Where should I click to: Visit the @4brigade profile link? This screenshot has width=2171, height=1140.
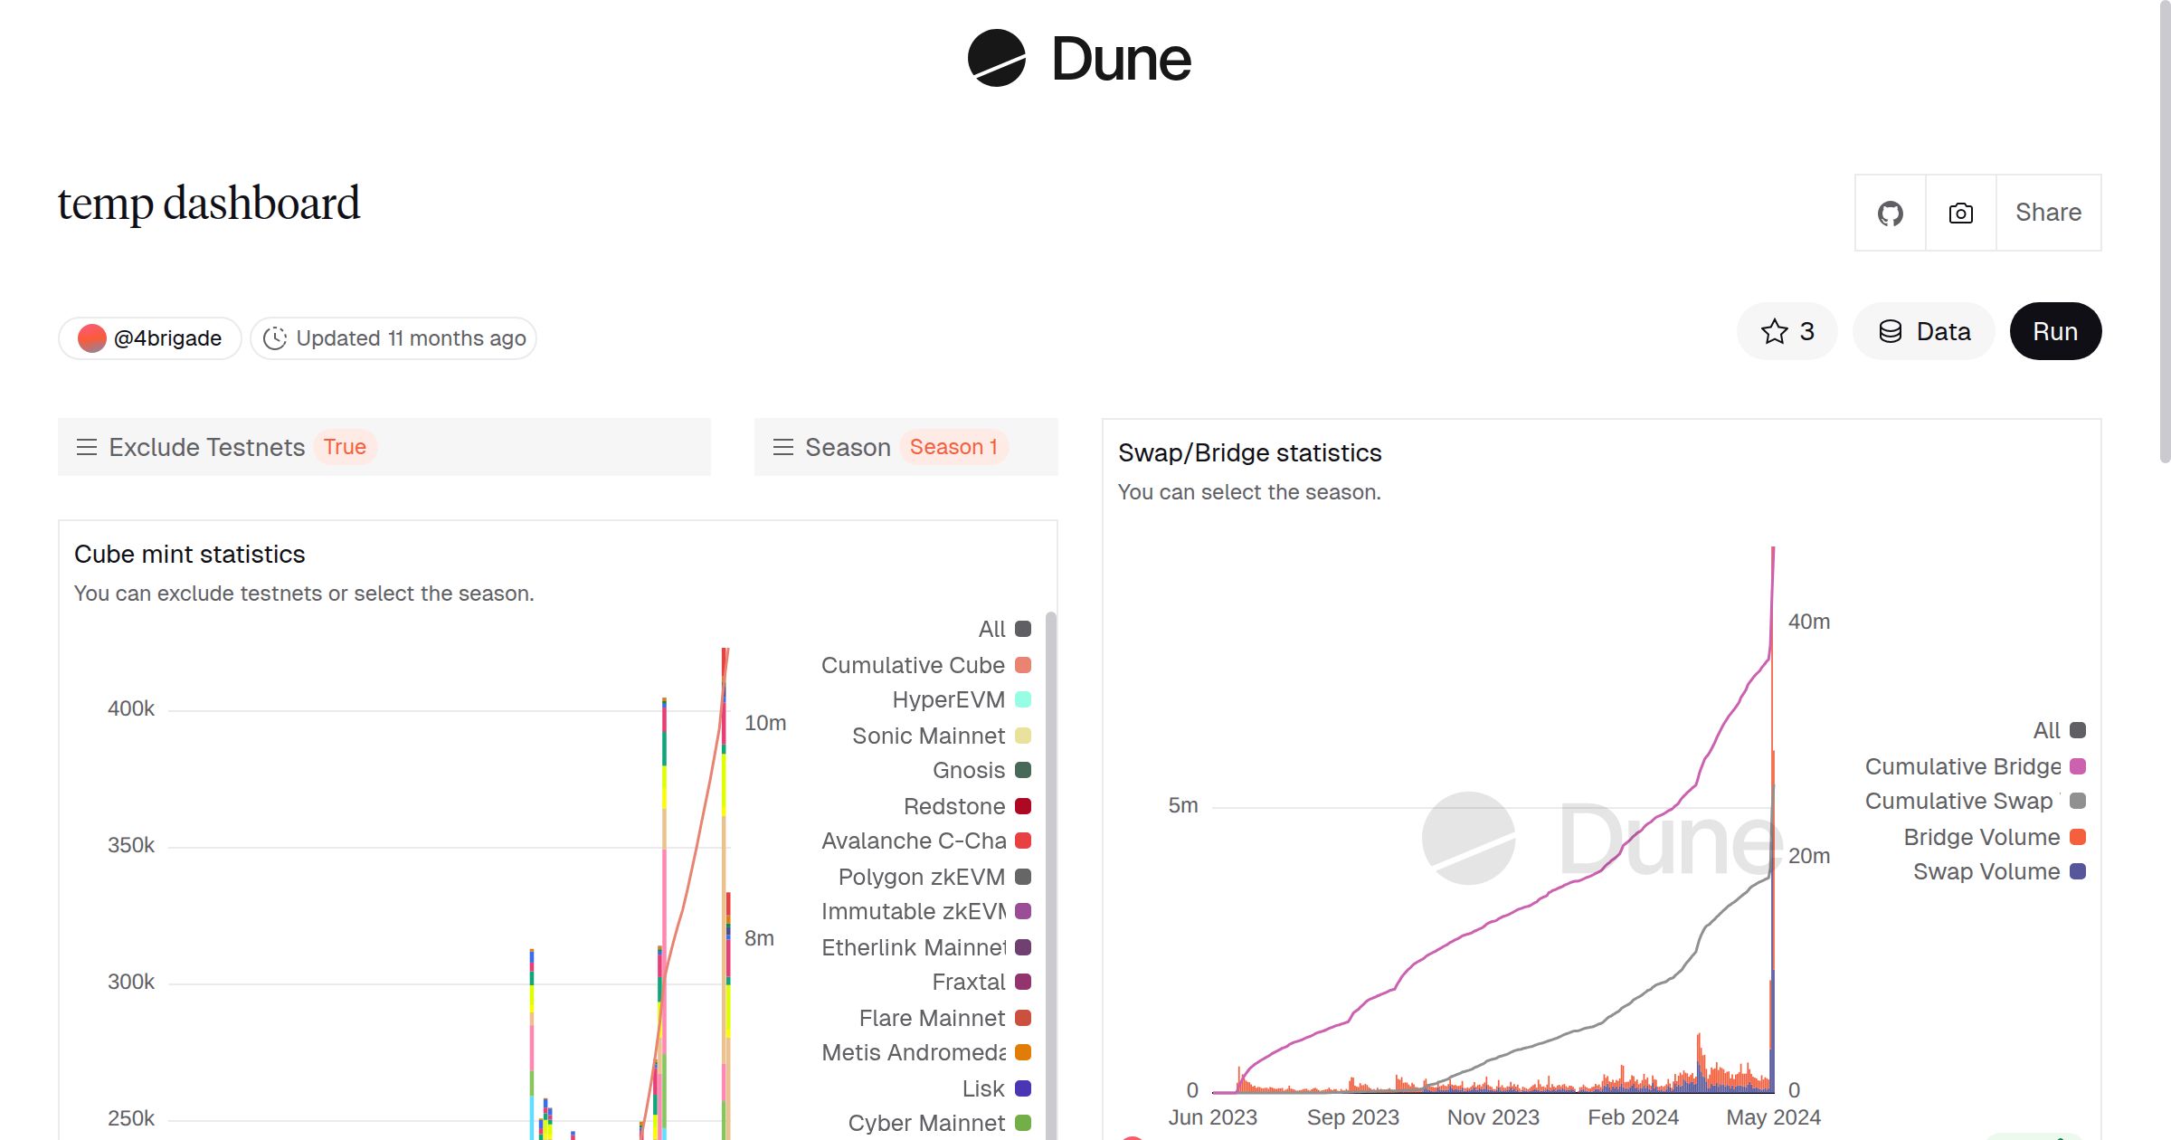click(168, 337)
